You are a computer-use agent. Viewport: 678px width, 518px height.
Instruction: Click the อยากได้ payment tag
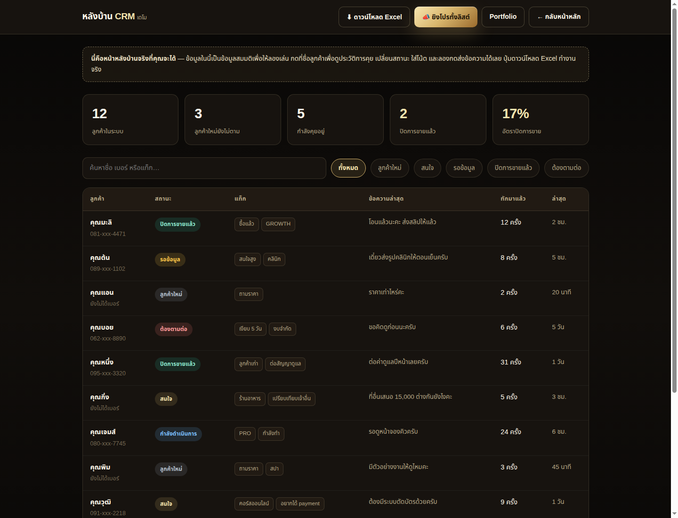pyautogui.click(x=300, y=504)
